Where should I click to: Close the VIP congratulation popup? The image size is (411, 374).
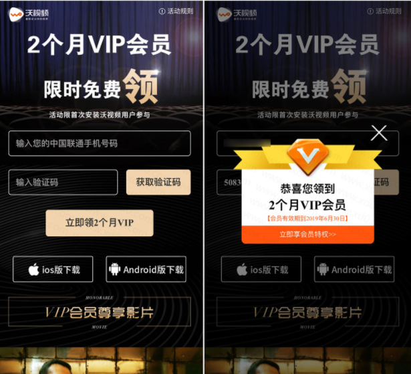379,132
